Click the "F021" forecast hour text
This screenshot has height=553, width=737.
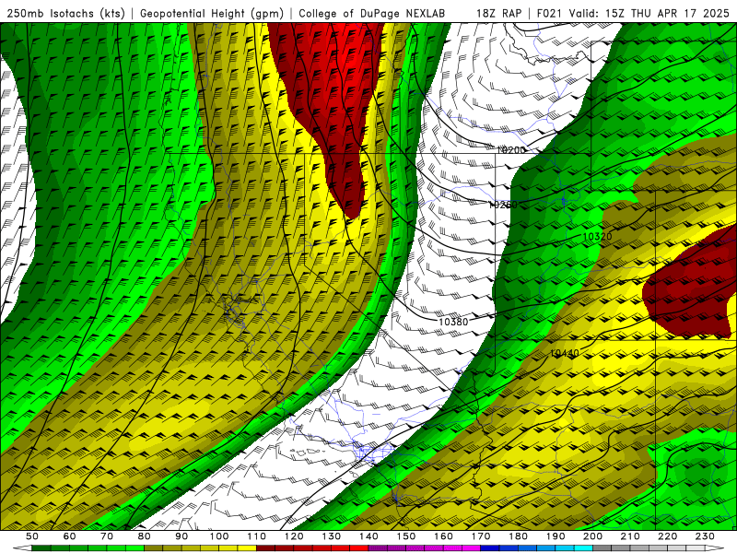(549, 14)
